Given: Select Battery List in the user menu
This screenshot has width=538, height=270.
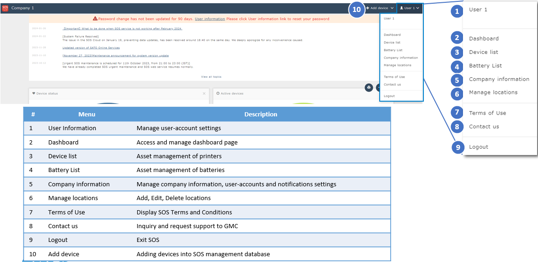Looking at the screenshot, I should (x=392, y=50).
